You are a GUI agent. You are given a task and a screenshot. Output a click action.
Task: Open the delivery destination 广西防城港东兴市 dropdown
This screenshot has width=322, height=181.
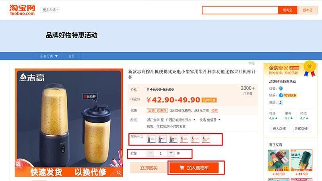click(180, 120)
